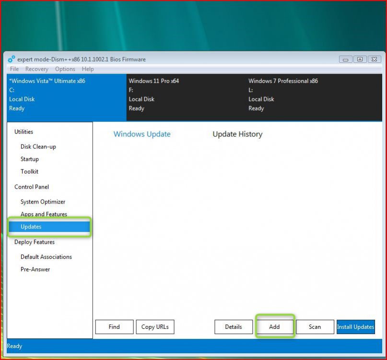
Task: Open the Toolkit section
Action: click(x=29, y=171)
